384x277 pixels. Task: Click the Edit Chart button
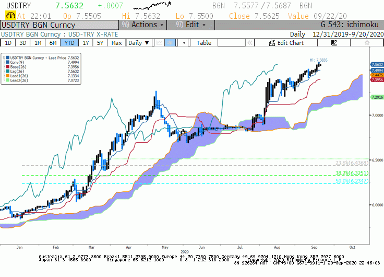[286, 43]
